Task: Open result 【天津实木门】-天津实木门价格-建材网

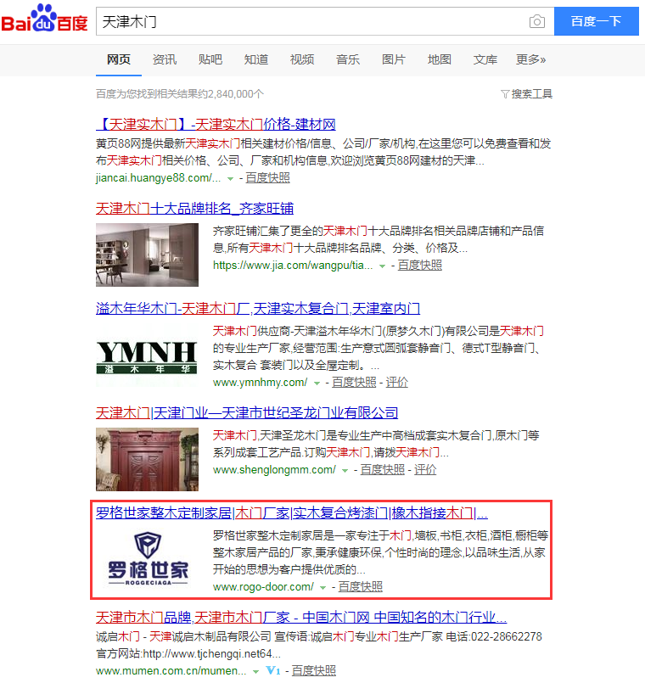Action: coord(216,125)
